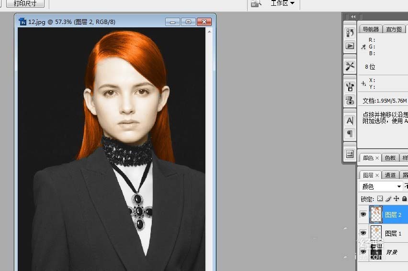Click the 图层 2 layer name
This screenshot has height=271, width=408.
[393, 215]
